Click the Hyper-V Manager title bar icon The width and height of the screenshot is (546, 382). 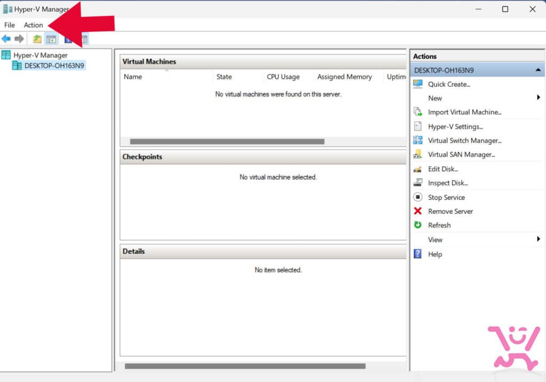coord(7,9)
